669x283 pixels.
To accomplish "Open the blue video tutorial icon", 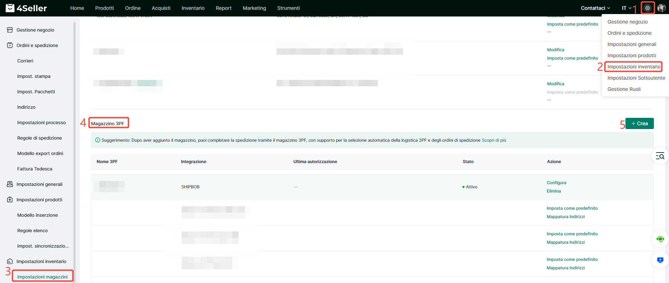I will point(660,260).
